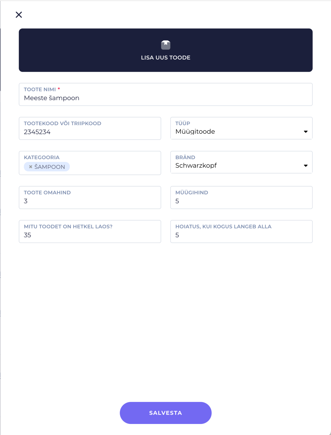
Task: Save product with Salvesta button
Action: point(165,413)
